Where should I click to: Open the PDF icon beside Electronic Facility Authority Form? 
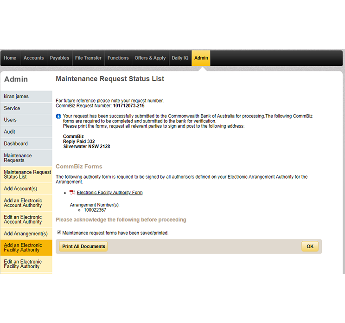[72, 193]
